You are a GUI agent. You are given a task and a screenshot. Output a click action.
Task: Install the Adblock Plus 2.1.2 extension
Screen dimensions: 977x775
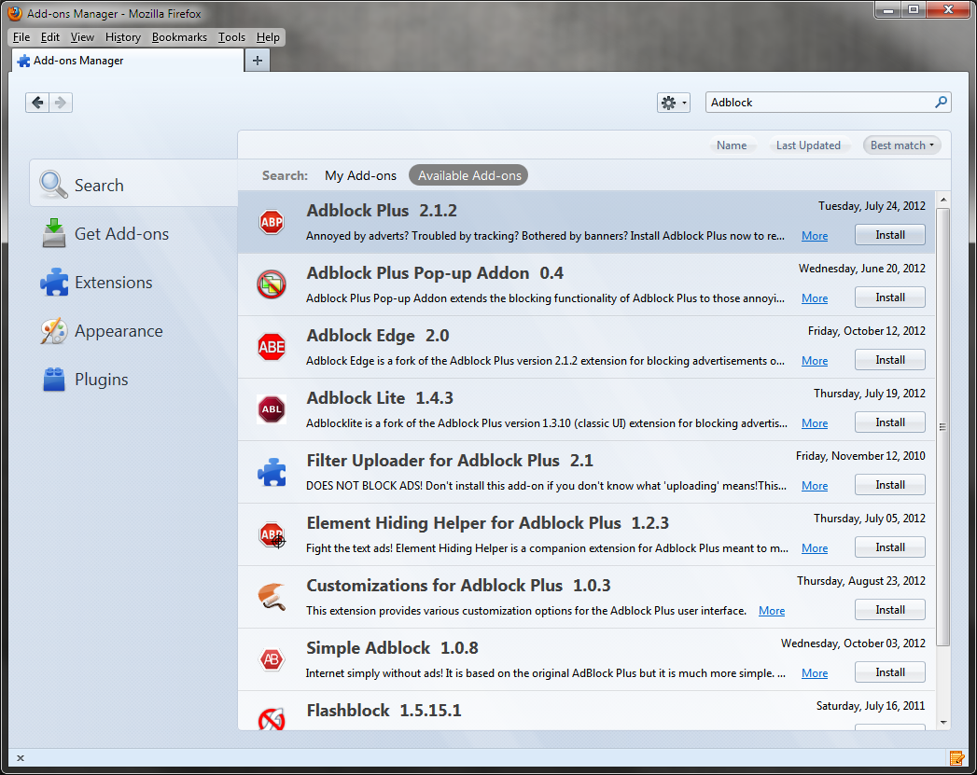[889, 235]
